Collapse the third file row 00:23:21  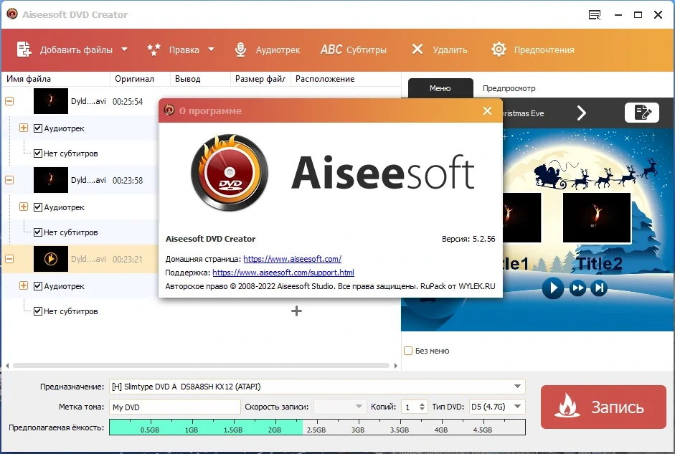[x=9, y=259]
